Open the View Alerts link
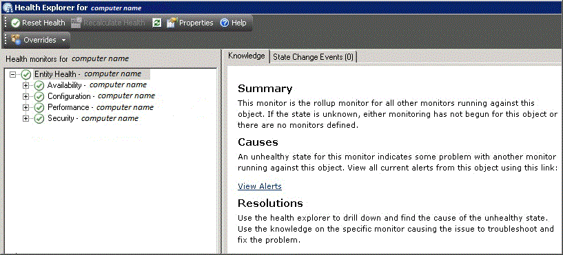The width and height of the screenshot is (563, 255). pyautogui.click(x=260, y=186)
